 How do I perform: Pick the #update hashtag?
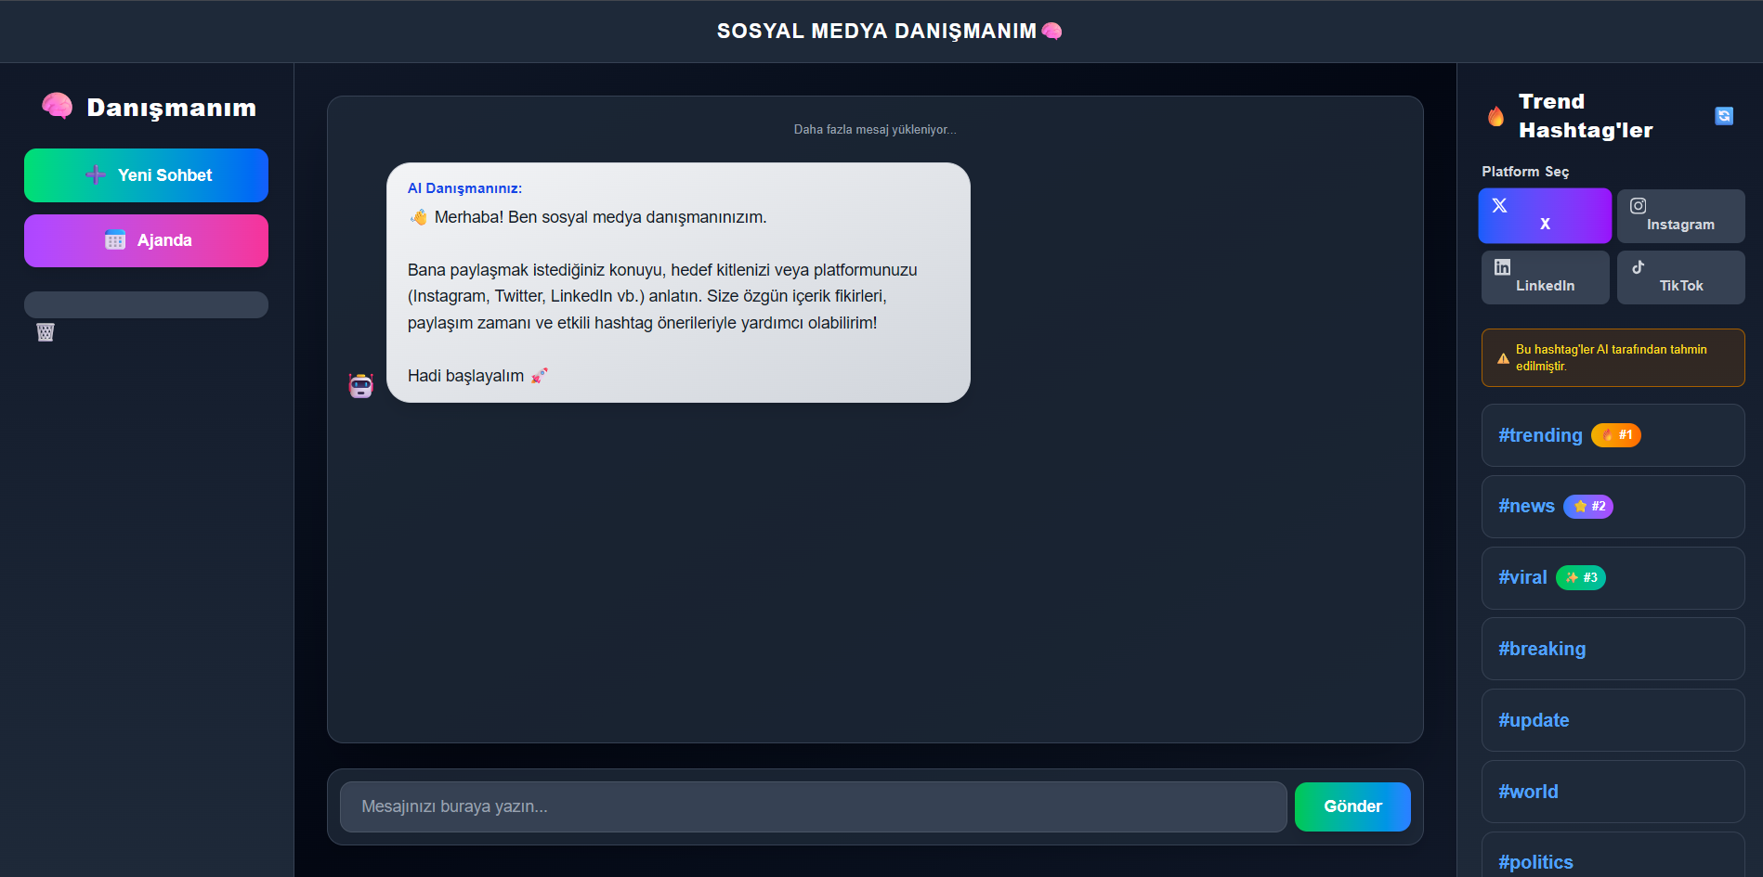[x=1613, y=720]
